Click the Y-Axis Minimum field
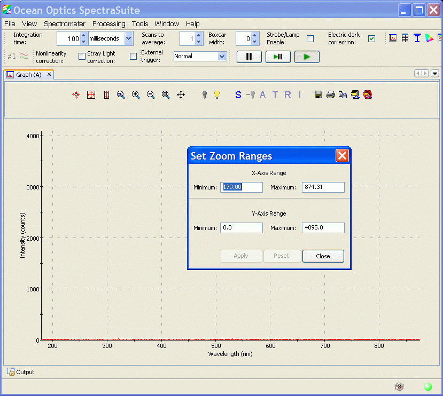 (x=242, y=228)
